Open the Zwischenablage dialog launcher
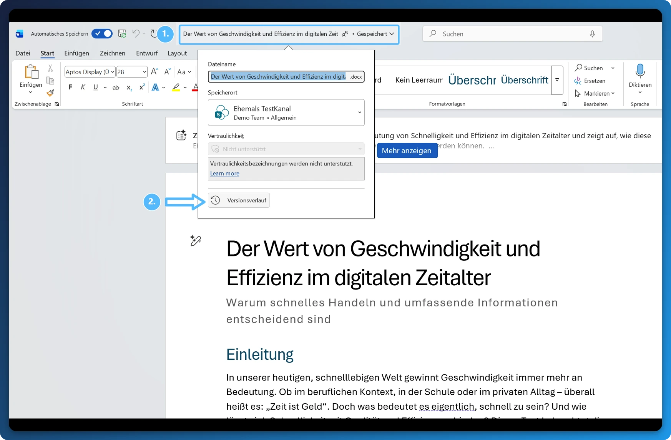Image resolution: width=671 pixels, height=440 pixels. click(x=57, y=104)
